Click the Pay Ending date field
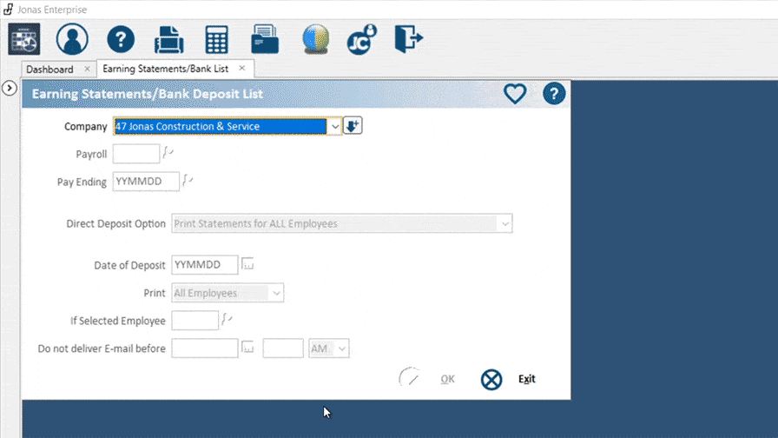Screen dimensions: 778x438 146,182
